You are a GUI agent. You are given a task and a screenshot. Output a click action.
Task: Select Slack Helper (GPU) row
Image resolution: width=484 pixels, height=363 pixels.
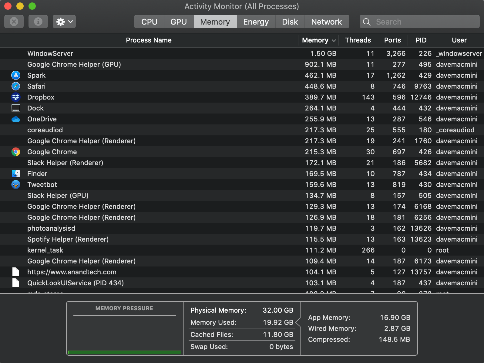coord(242,195)
